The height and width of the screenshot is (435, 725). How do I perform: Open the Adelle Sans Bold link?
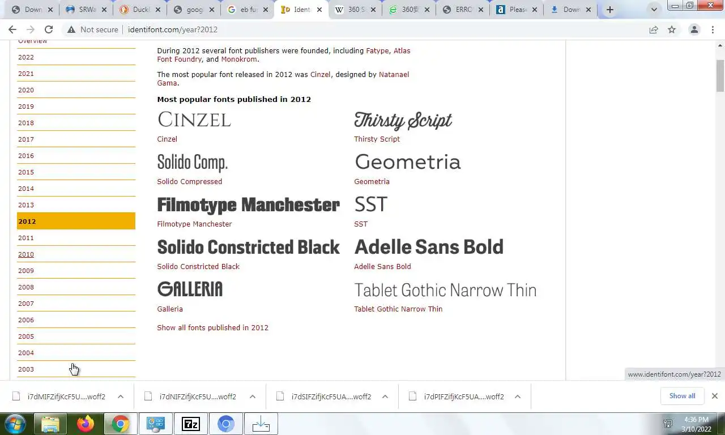pos(382,266)
